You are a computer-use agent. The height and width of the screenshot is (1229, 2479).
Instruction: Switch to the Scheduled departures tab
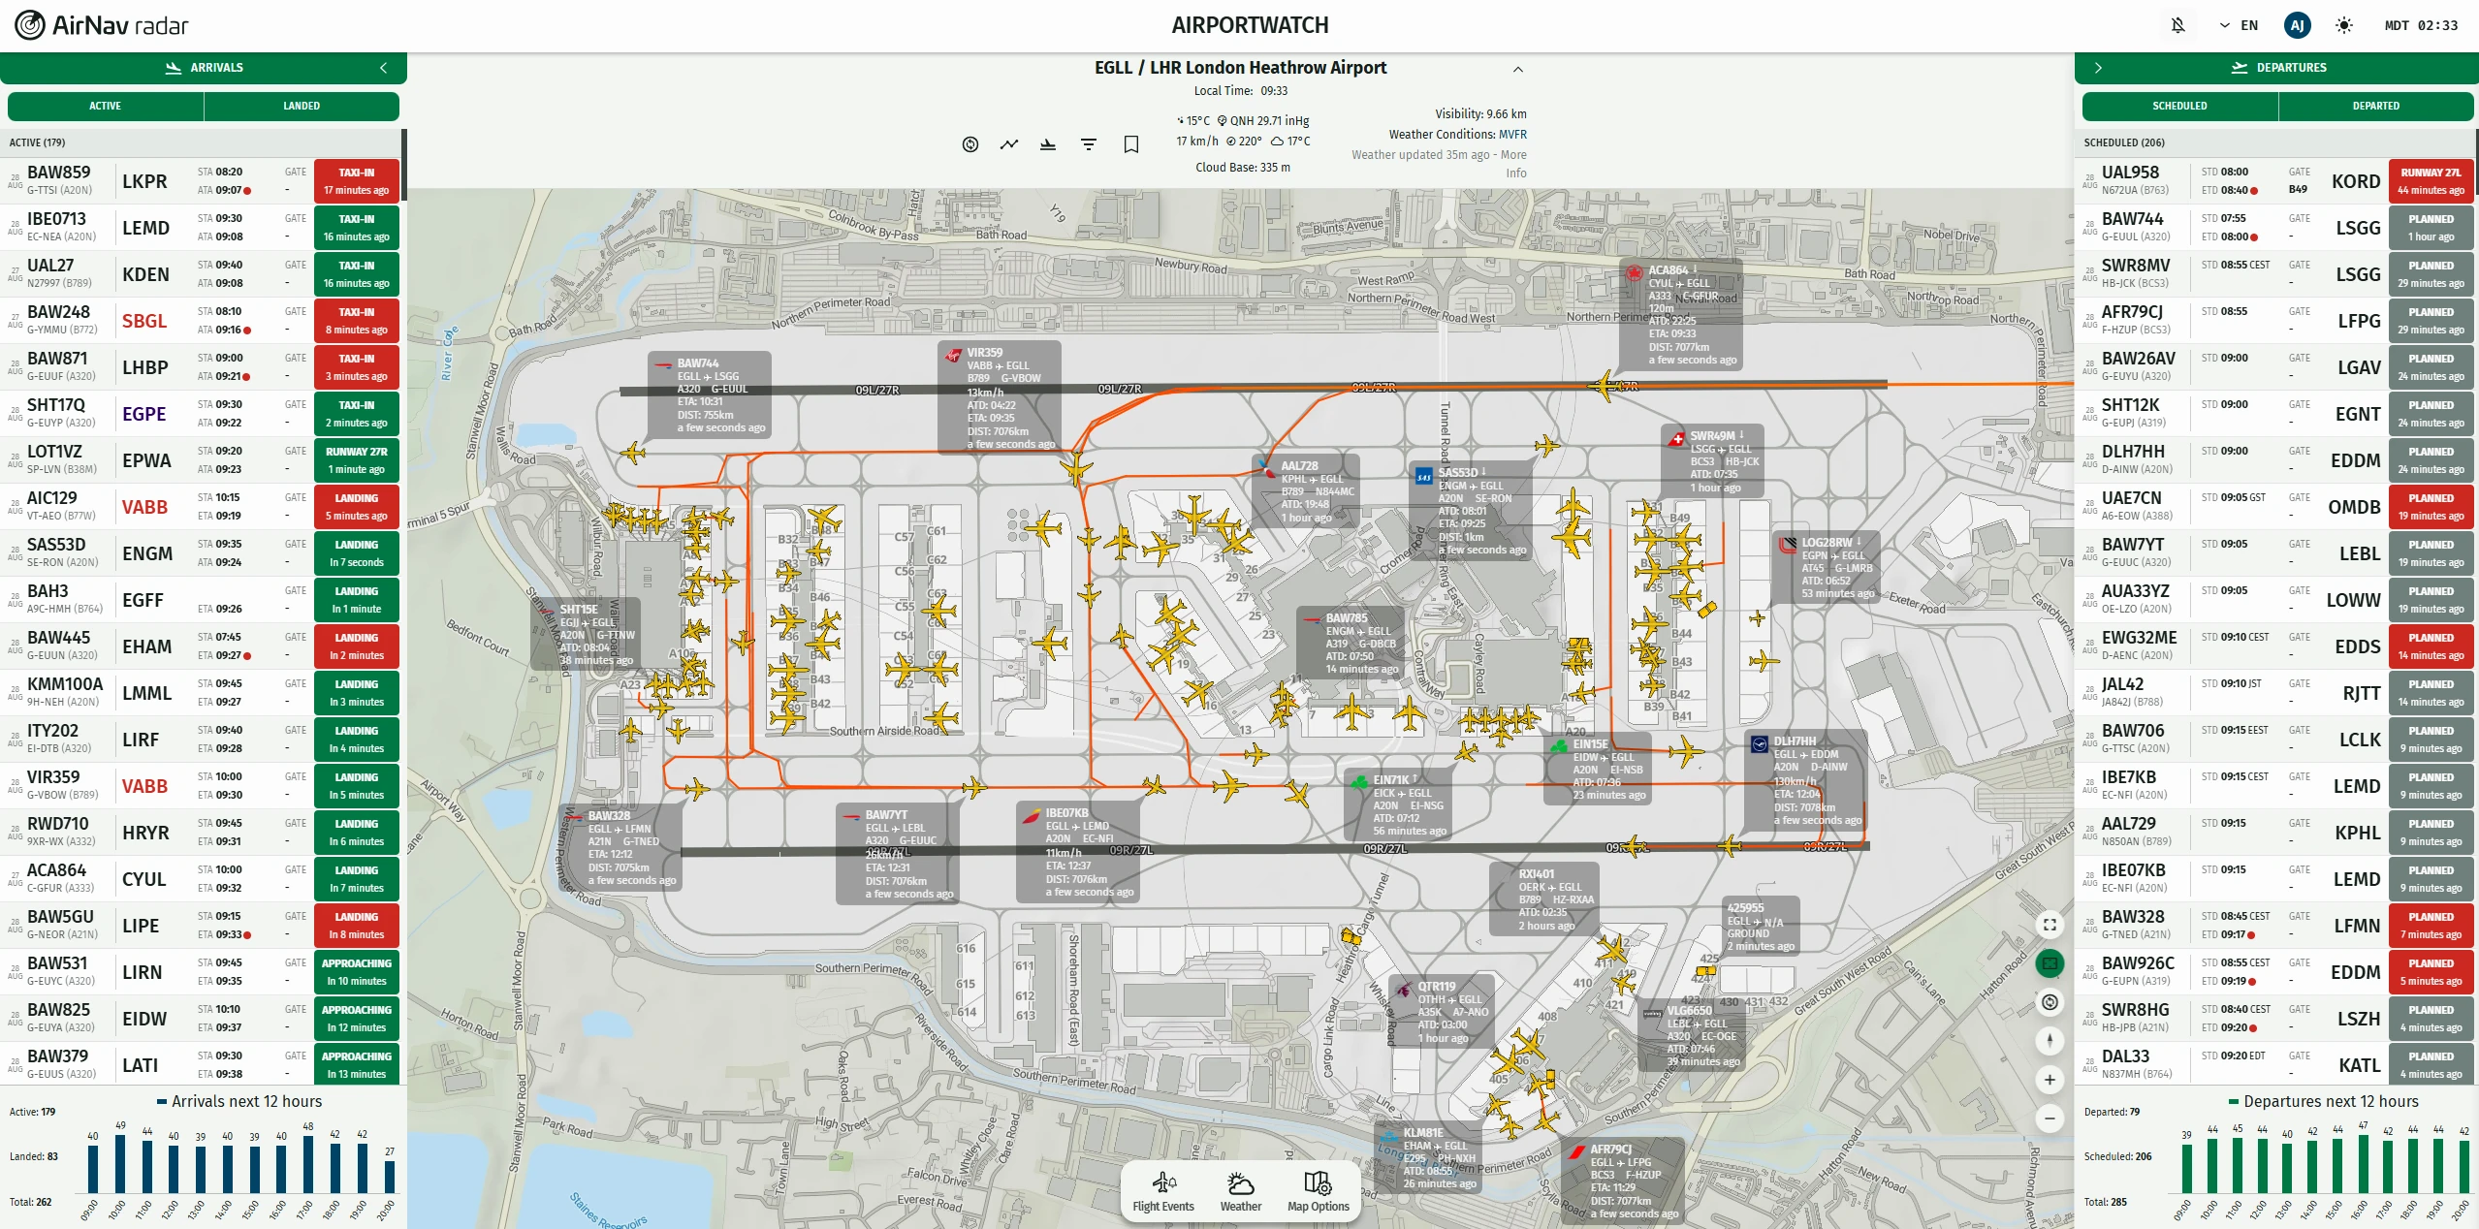pos(2179,106)
